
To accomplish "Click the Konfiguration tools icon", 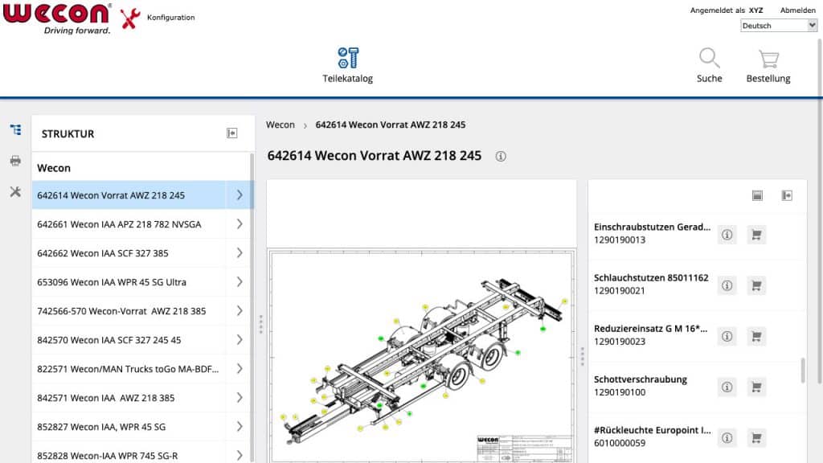I will (130, 18).
